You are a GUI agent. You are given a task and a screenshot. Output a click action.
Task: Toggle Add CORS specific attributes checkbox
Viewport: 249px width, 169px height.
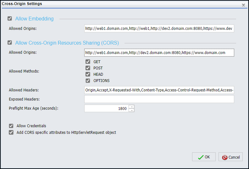pos(11,133)
